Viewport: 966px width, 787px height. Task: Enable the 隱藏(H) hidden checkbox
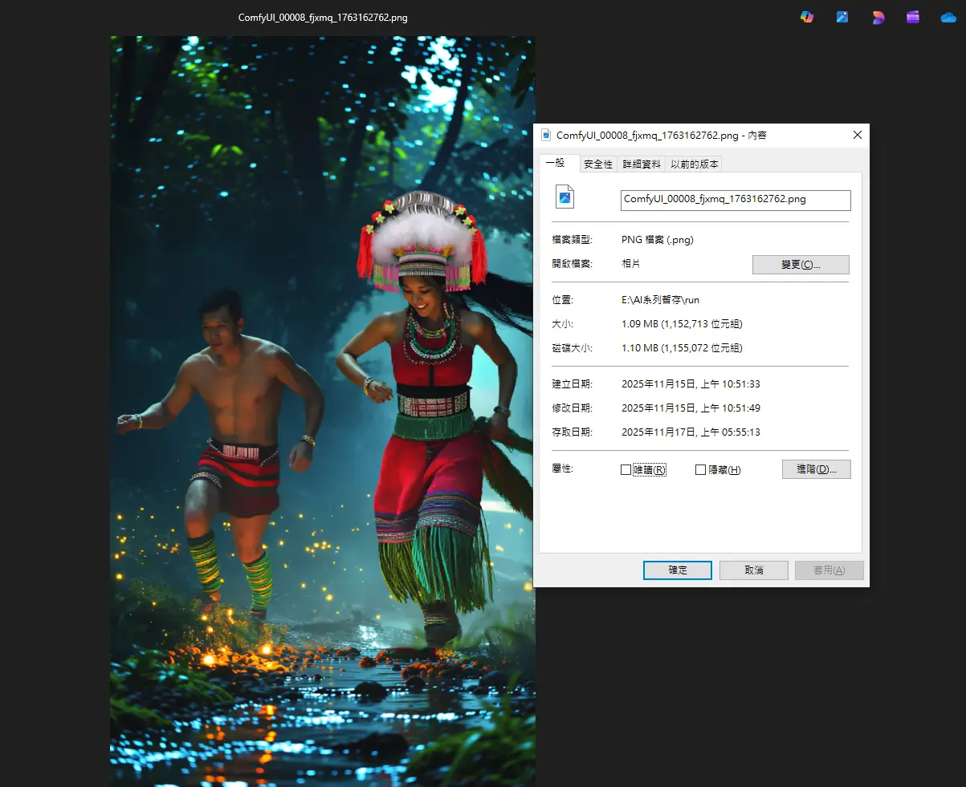[700, 470]
